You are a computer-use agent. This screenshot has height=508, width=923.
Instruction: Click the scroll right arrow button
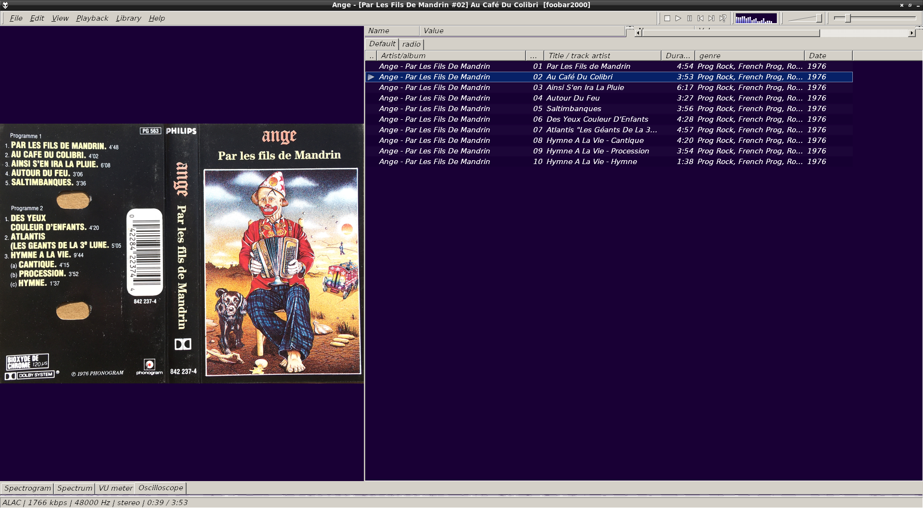coord(912,33)
